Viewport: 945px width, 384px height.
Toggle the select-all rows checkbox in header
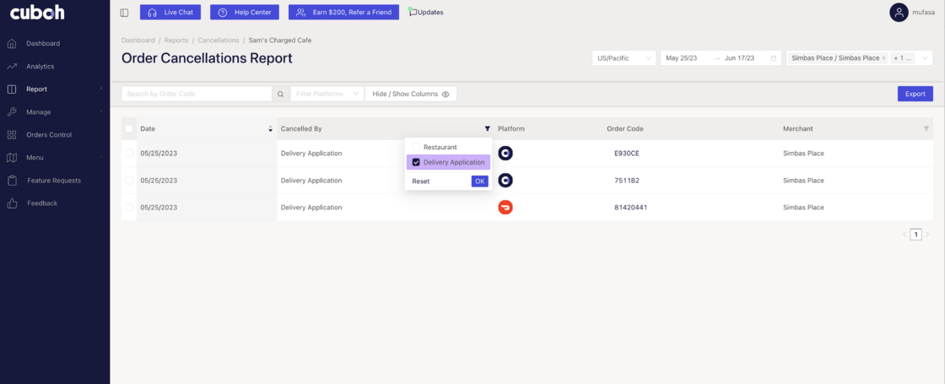129,129
